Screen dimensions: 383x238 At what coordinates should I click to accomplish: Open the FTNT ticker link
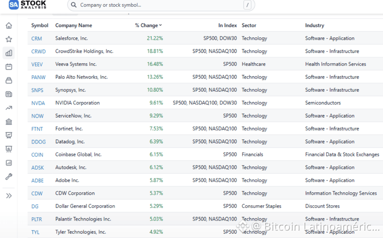pyautogui.click(x=37, y=129)
